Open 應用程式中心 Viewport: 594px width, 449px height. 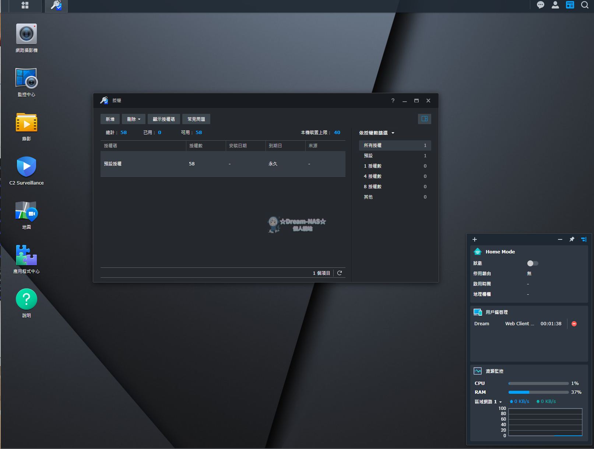pos(26,255)
